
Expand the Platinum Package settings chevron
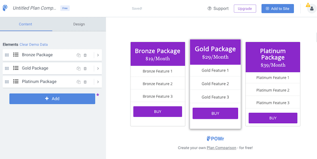[x=98, y=82]
